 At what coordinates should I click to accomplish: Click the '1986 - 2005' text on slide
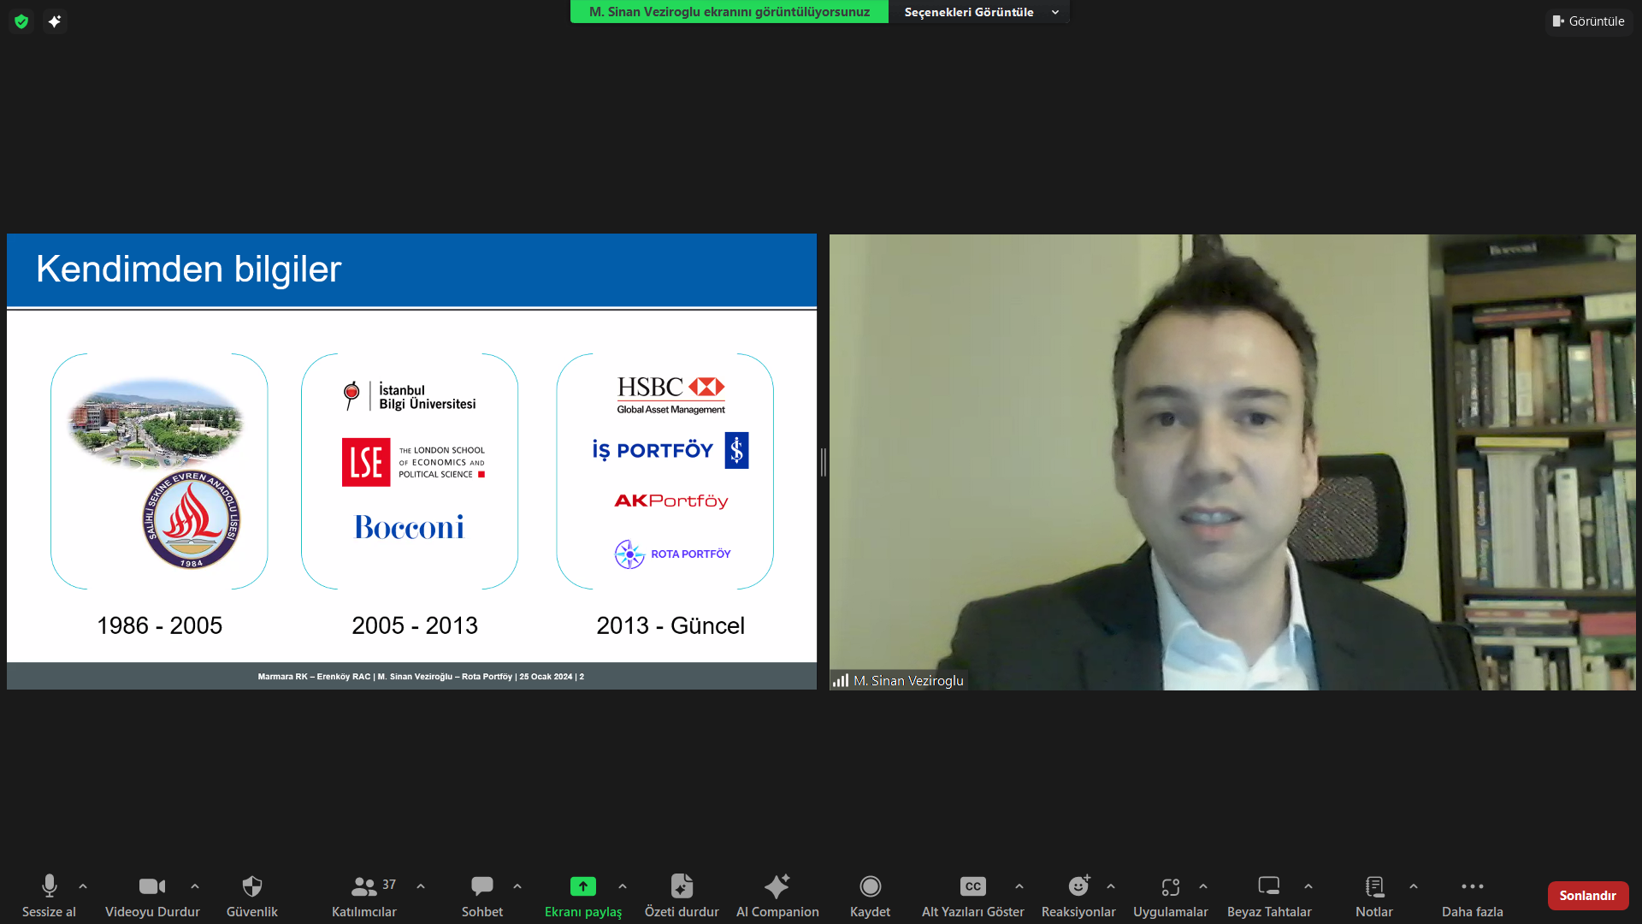[x=159, y=625]
